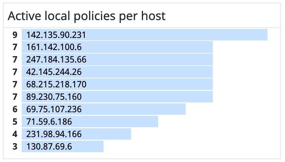Click the count 4 beside 231.98.94.166
The width and height of the screenshot is (285, 162).
(15, 134)
